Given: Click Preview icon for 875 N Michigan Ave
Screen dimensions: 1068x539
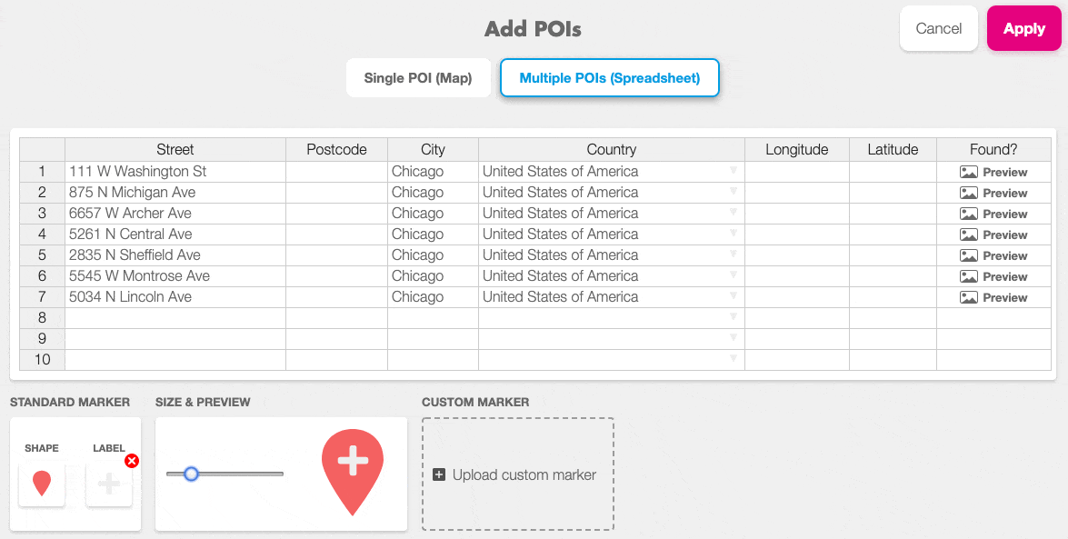Looking at the screenshot, I should pos(969,193).
